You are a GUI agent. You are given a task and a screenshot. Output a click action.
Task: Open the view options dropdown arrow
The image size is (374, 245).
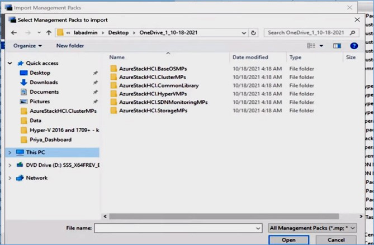321,46
